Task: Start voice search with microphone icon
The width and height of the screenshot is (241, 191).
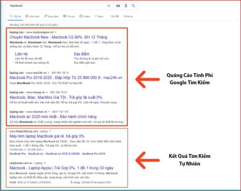Action: click(126, 6)
